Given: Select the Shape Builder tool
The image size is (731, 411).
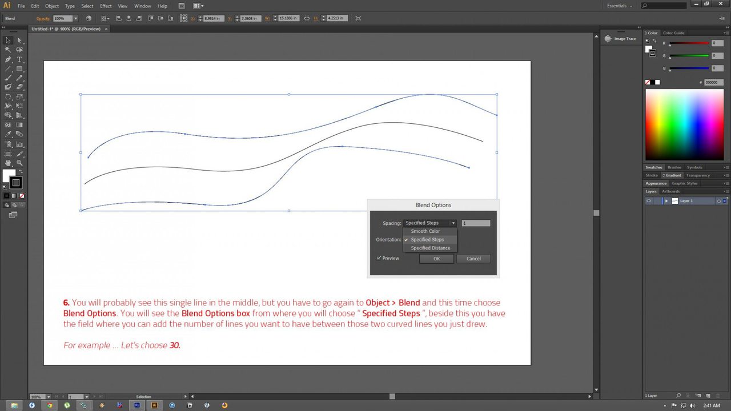Looking at the screenshot, I should coord(8,115).
